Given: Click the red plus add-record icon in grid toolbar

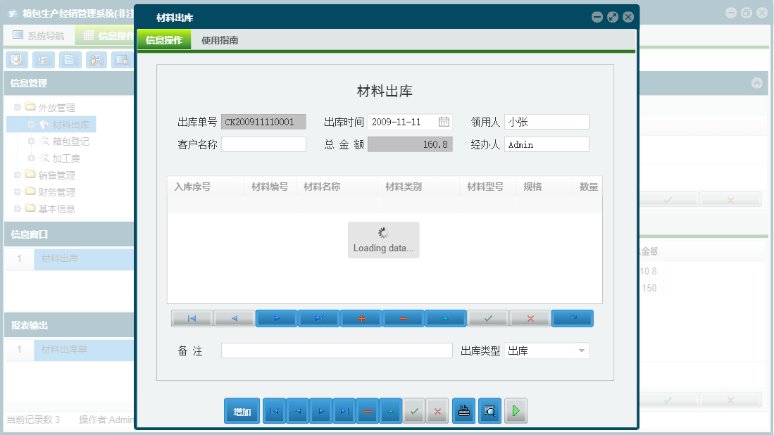Looking at the screenshot, I should (x=361, y=318).
